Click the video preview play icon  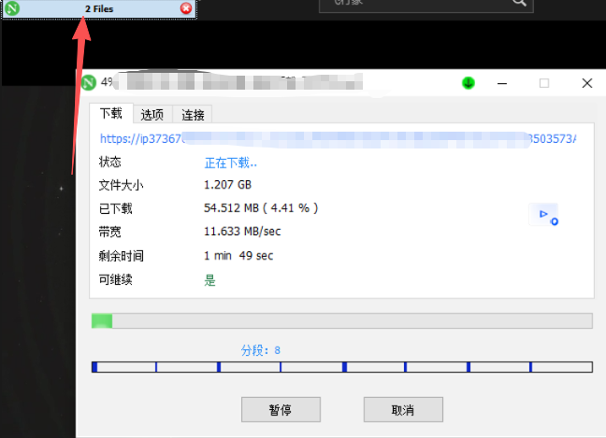(x=543, y=214)
